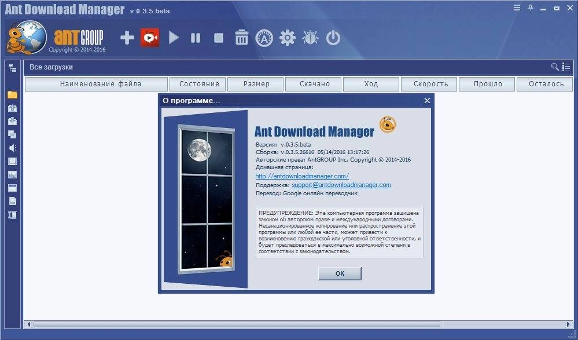578x340 pixels.
Task: Stop downloads with the square button
Action: pyautogui.click(x=219, y=38)
